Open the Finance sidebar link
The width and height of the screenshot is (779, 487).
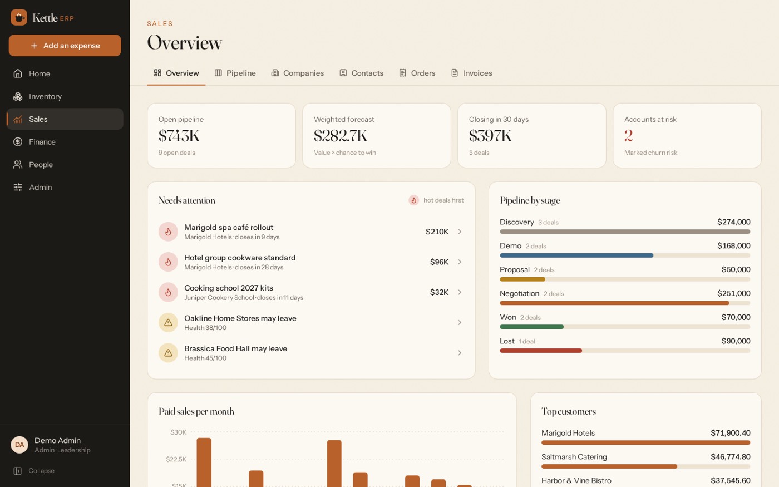65,142
